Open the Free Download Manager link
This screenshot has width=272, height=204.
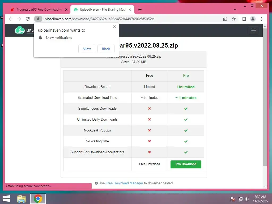[x=124, y=183]
